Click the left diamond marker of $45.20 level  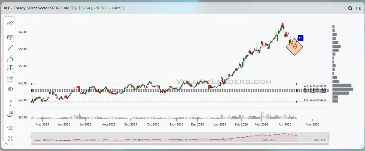[32, 84]
